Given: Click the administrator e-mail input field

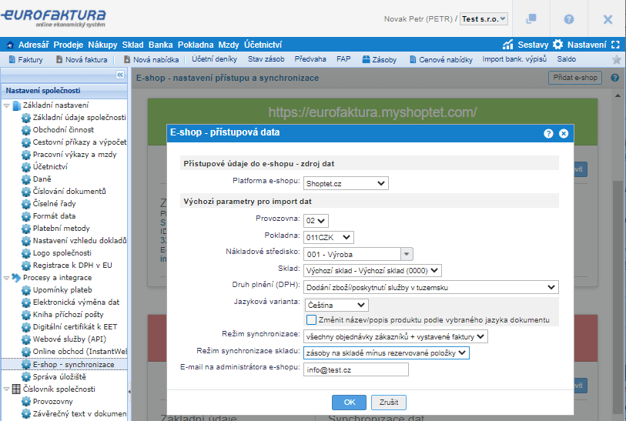Looking at the screenshot, I should click(356, 369).
